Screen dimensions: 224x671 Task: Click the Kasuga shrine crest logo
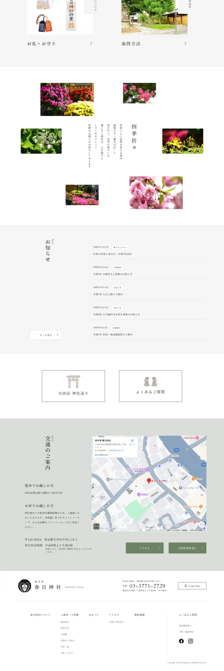tap(25, 586)
